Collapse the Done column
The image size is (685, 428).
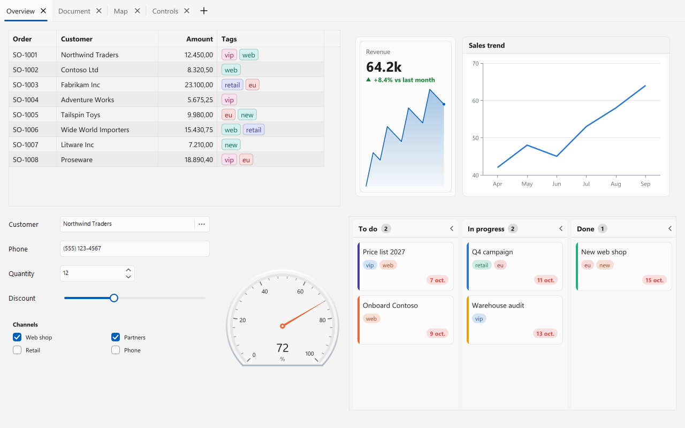coord(670,228)
